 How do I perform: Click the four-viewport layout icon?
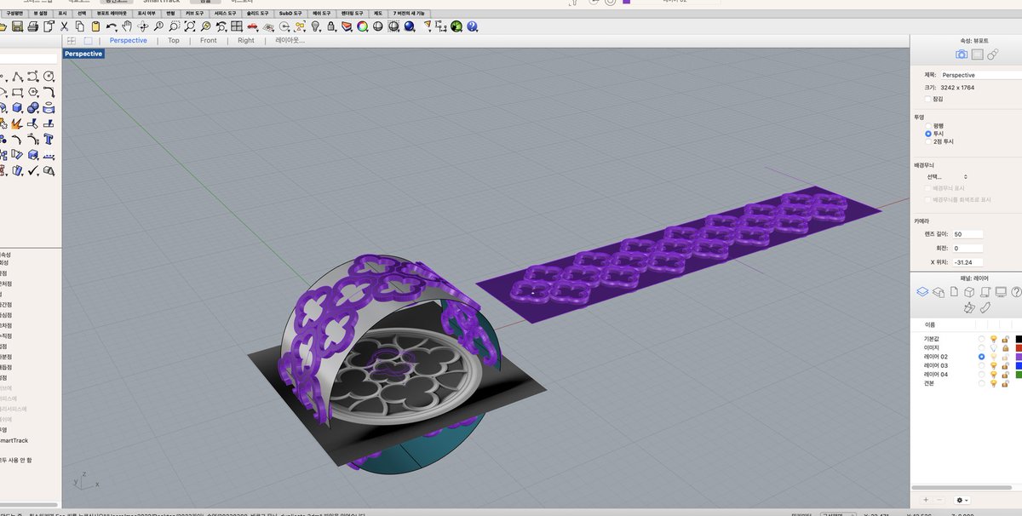236,26
